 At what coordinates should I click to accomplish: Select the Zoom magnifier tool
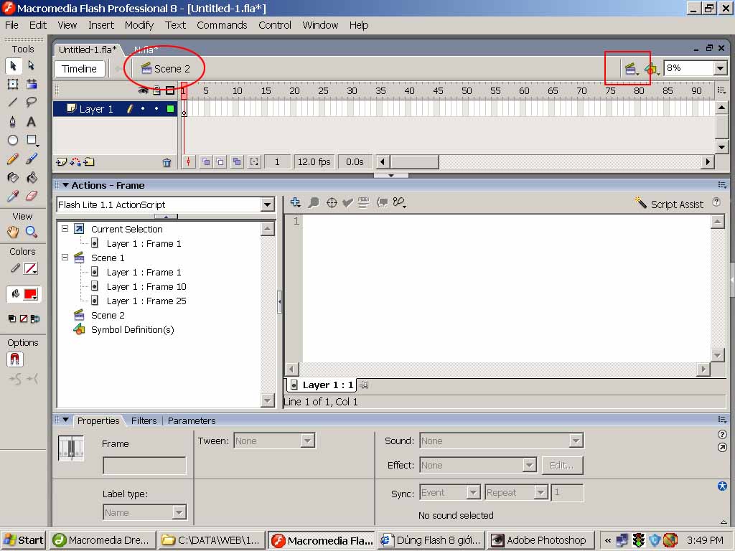32,232
